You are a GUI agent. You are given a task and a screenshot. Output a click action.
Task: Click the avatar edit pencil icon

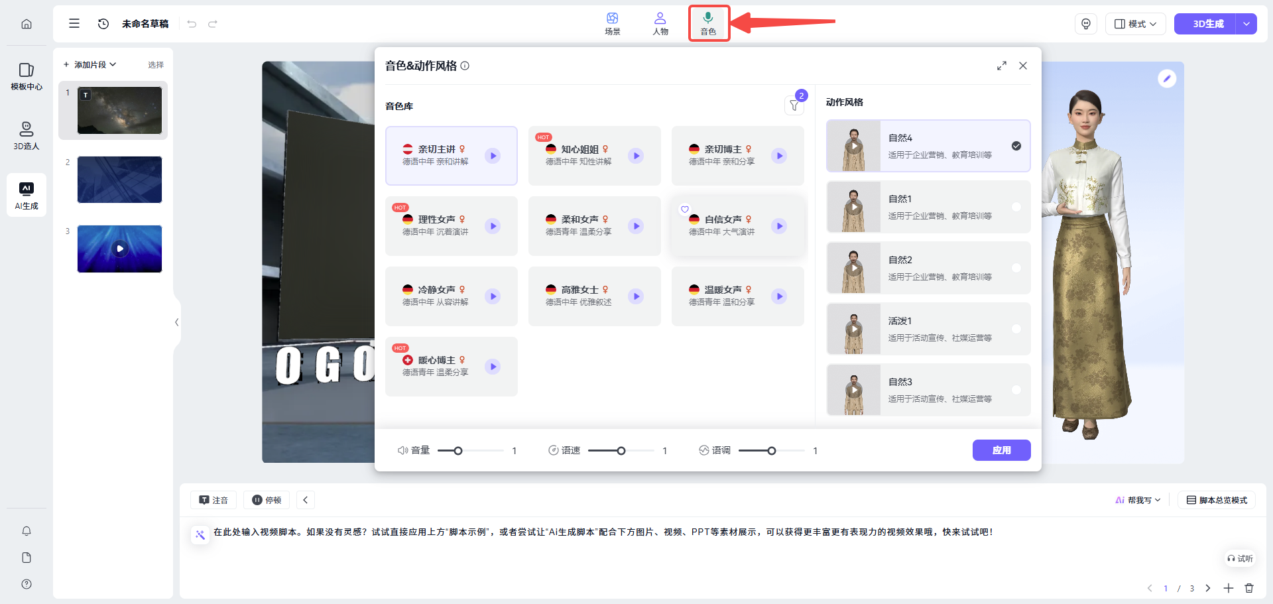(x=1166, y=79)
